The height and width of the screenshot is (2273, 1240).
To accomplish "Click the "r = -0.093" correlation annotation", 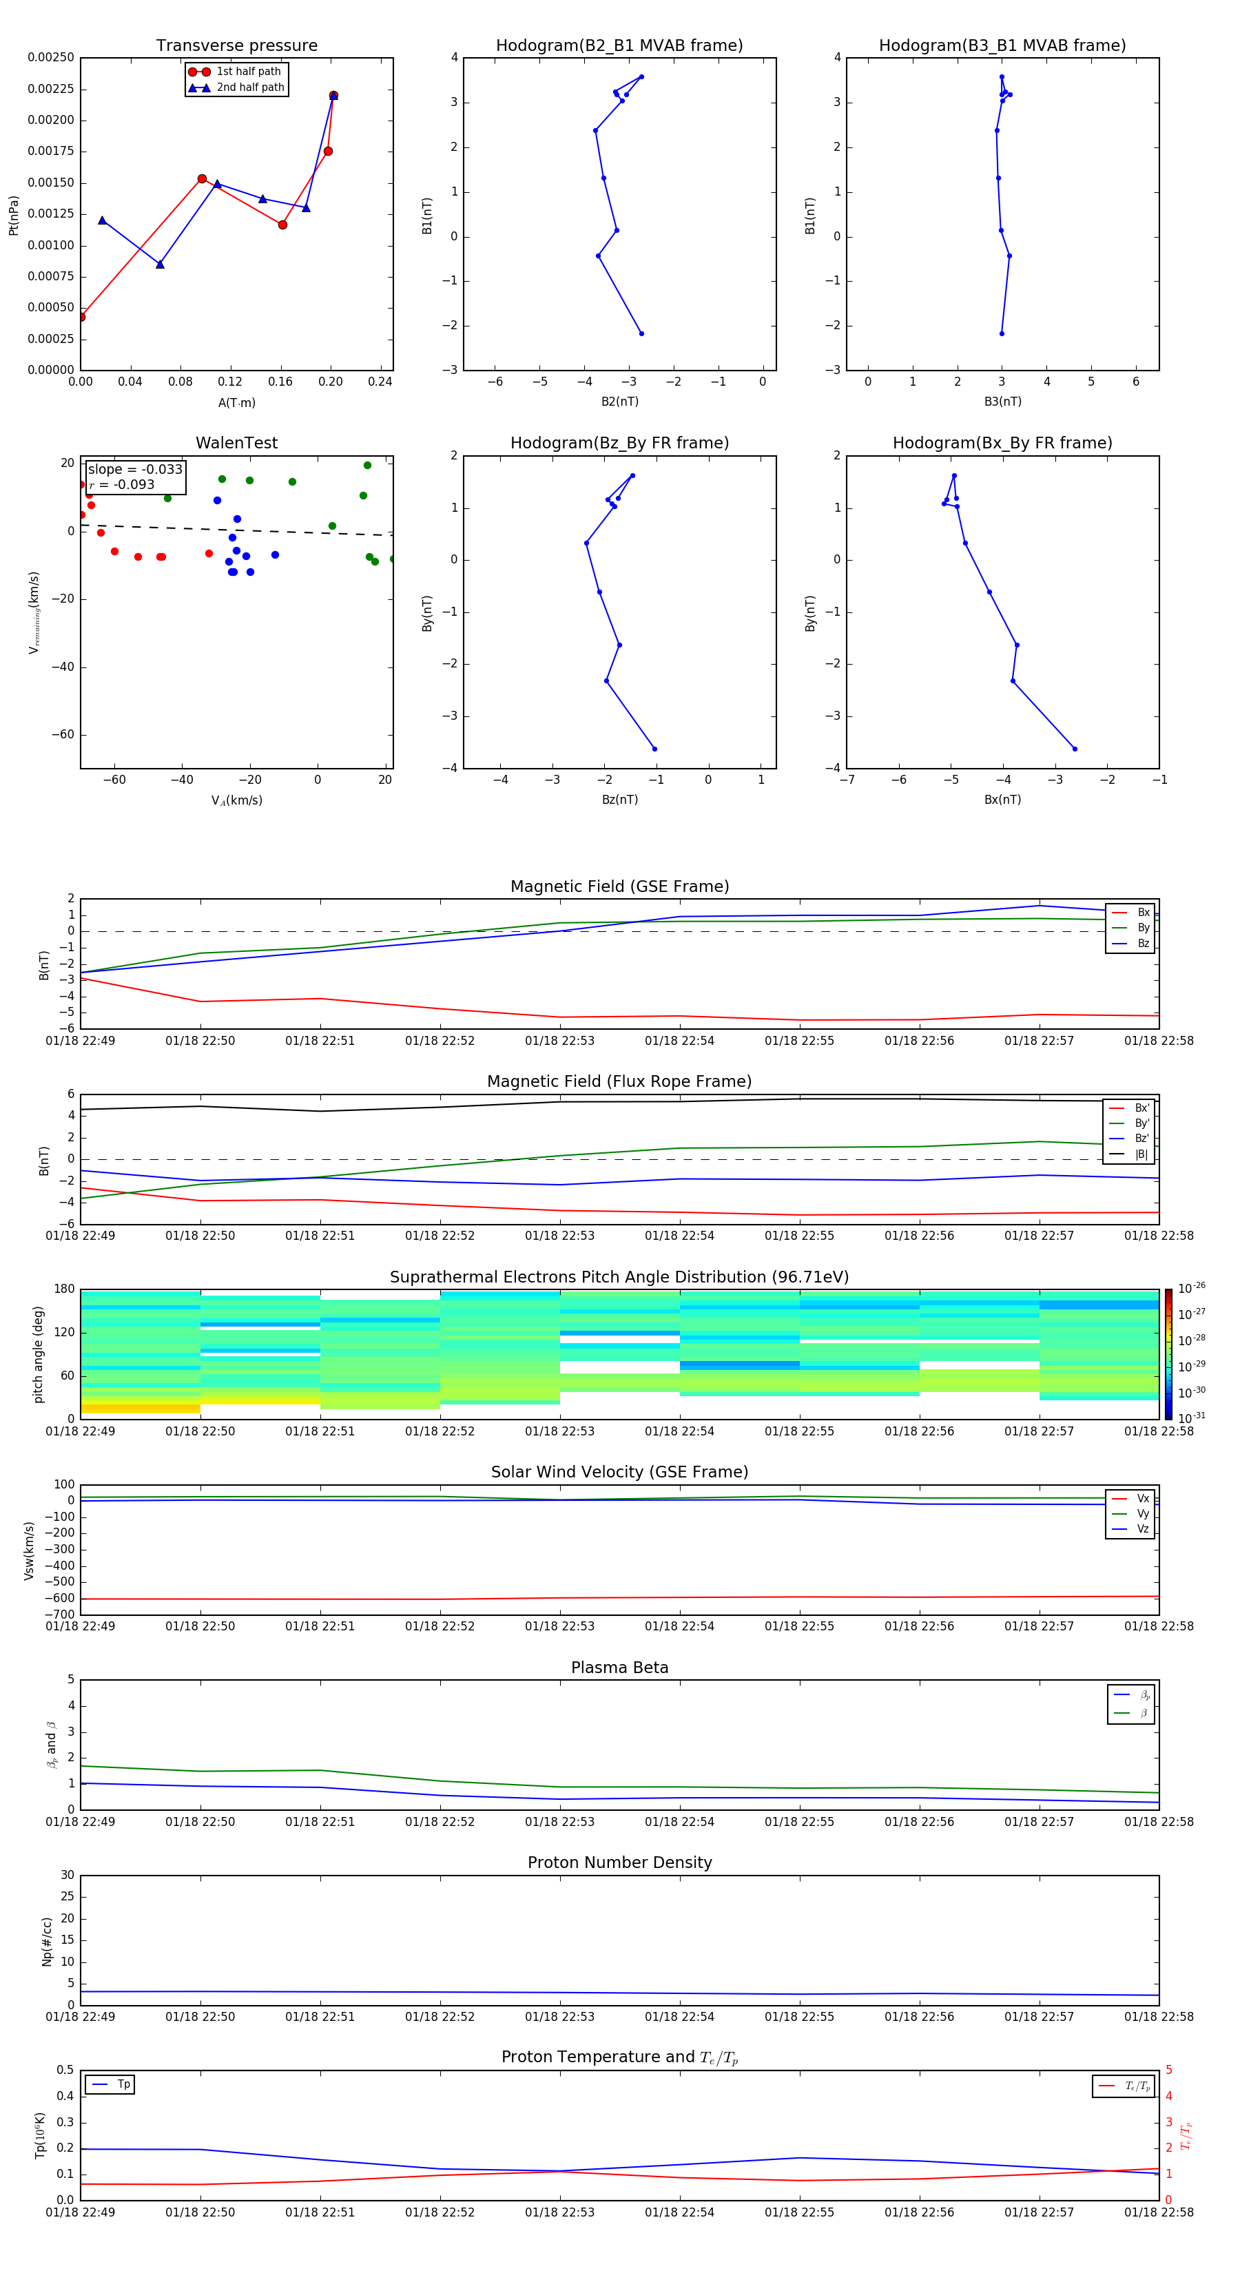I will 122,484.
